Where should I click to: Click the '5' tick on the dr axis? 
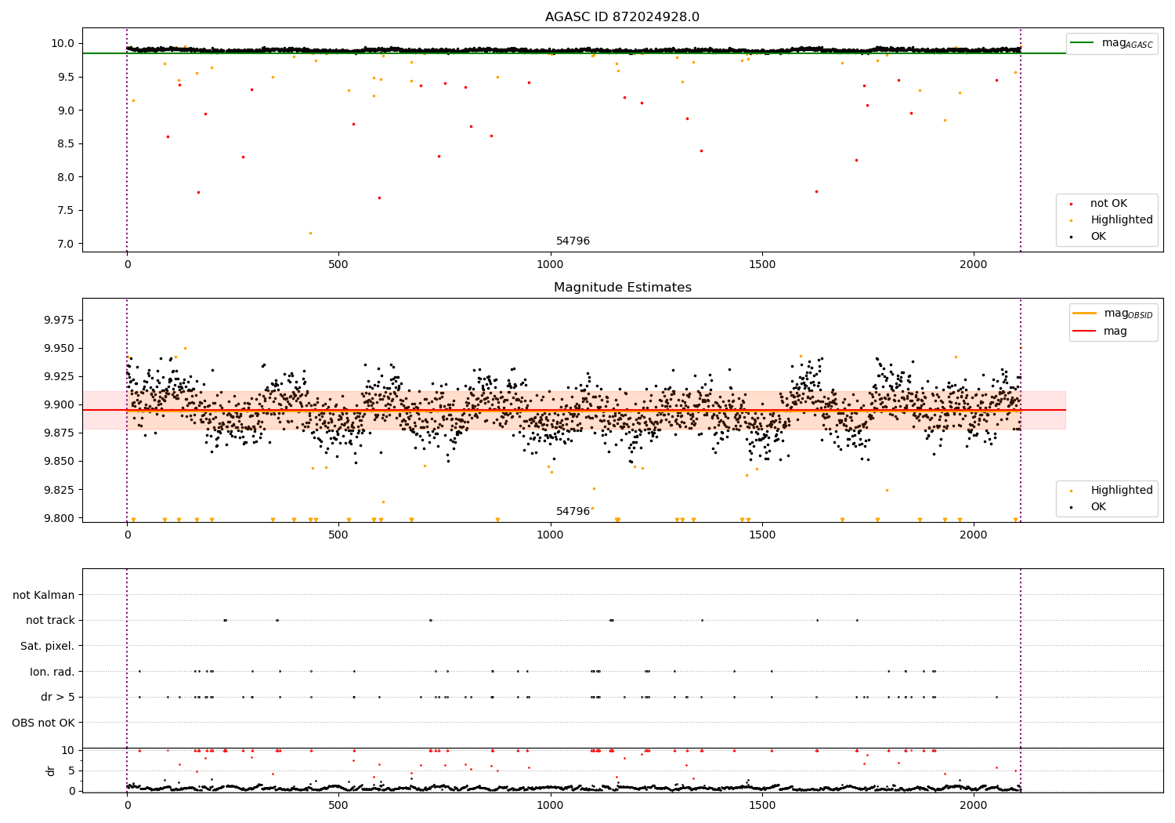click(72, 770)
